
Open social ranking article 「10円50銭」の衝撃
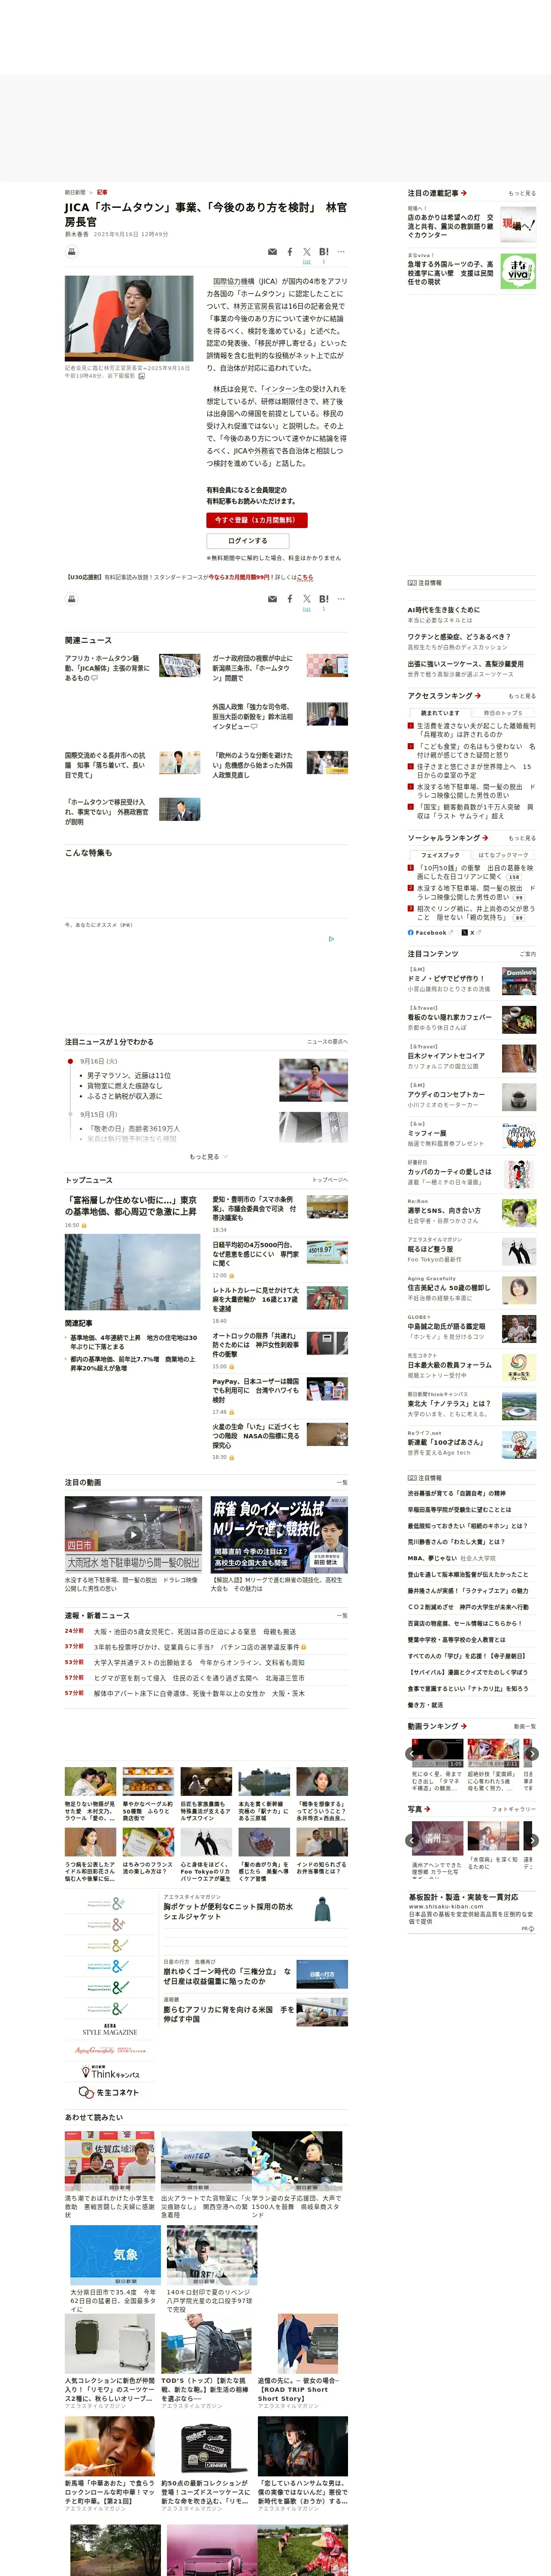475,872
